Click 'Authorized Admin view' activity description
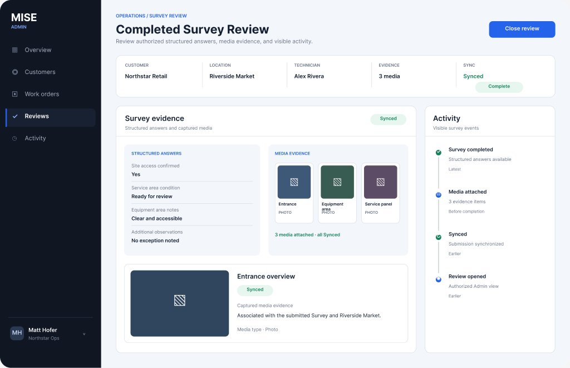The width and height of the screenshot is (570, 368). tap(474, 287)
